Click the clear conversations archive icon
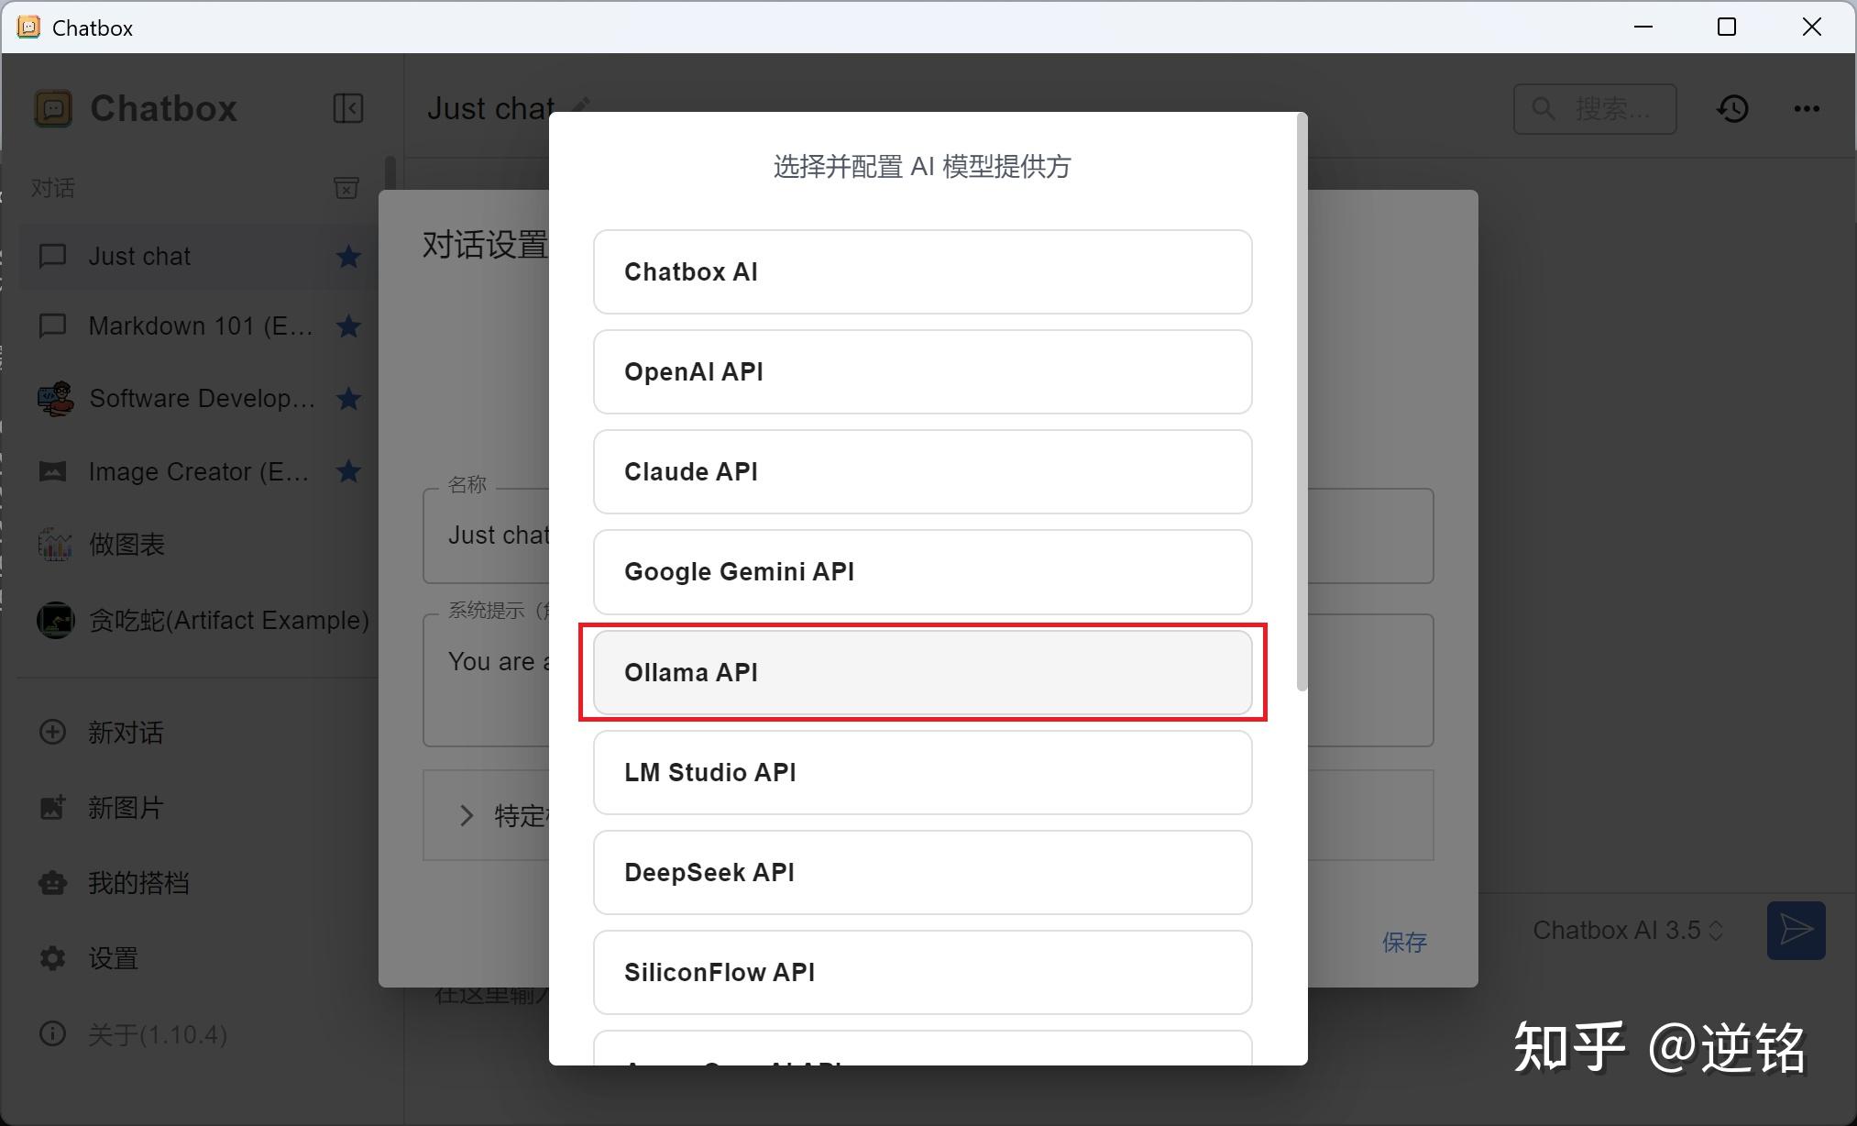The height and width of the screenshot is (1126, 1857). pyautogui.click(x=346, y=188)
